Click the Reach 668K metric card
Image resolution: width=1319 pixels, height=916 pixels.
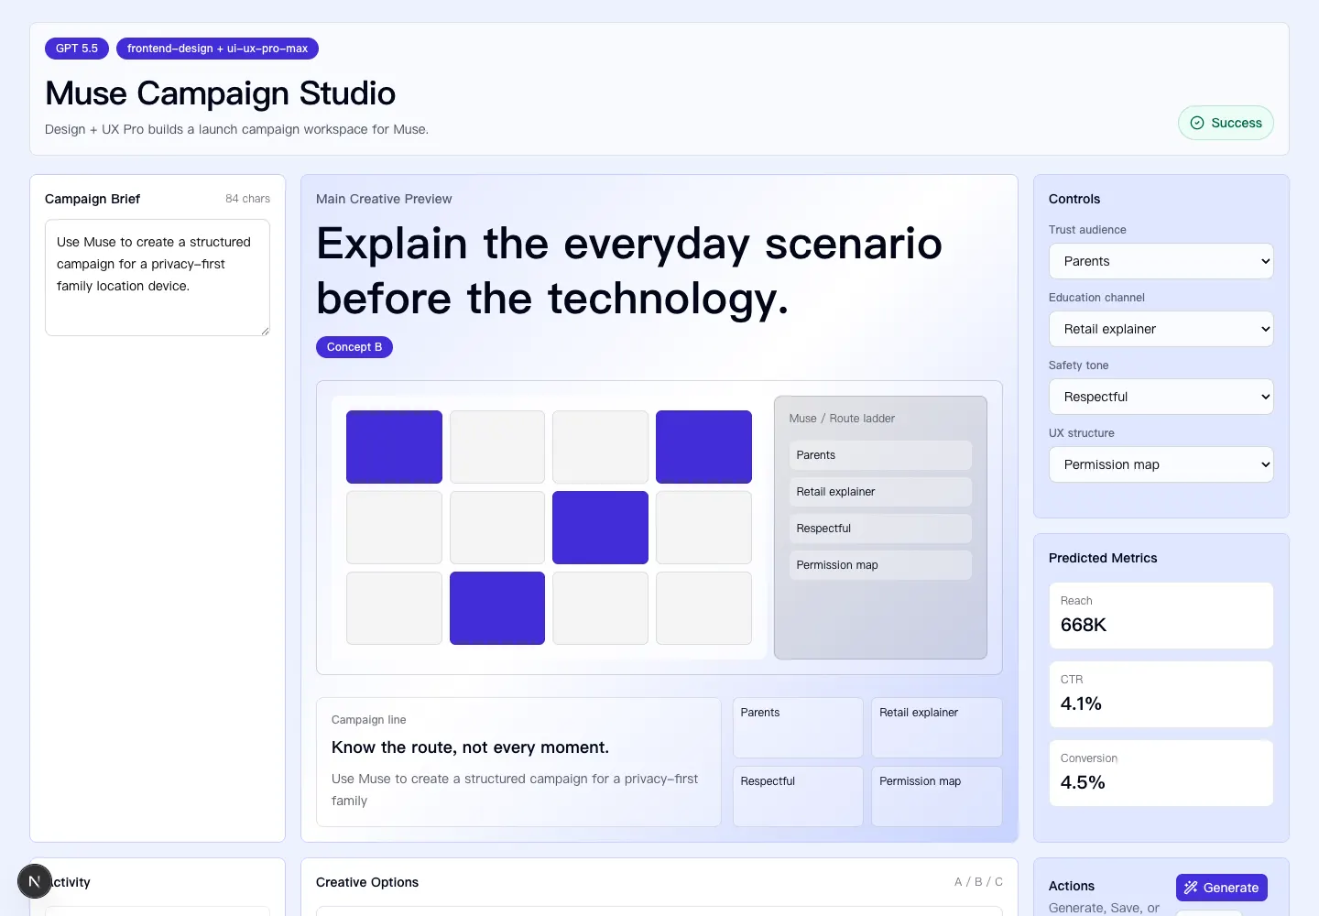(1161, 616)
